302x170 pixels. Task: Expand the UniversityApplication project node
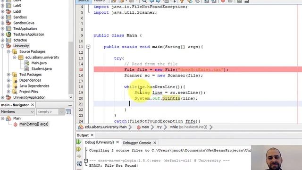click(x=2, y=97)
